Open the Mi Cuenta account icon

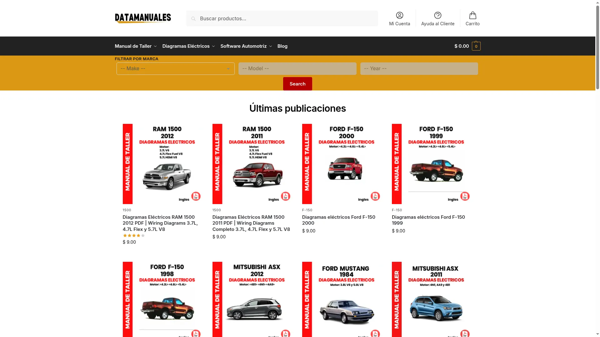pos(399,15)
